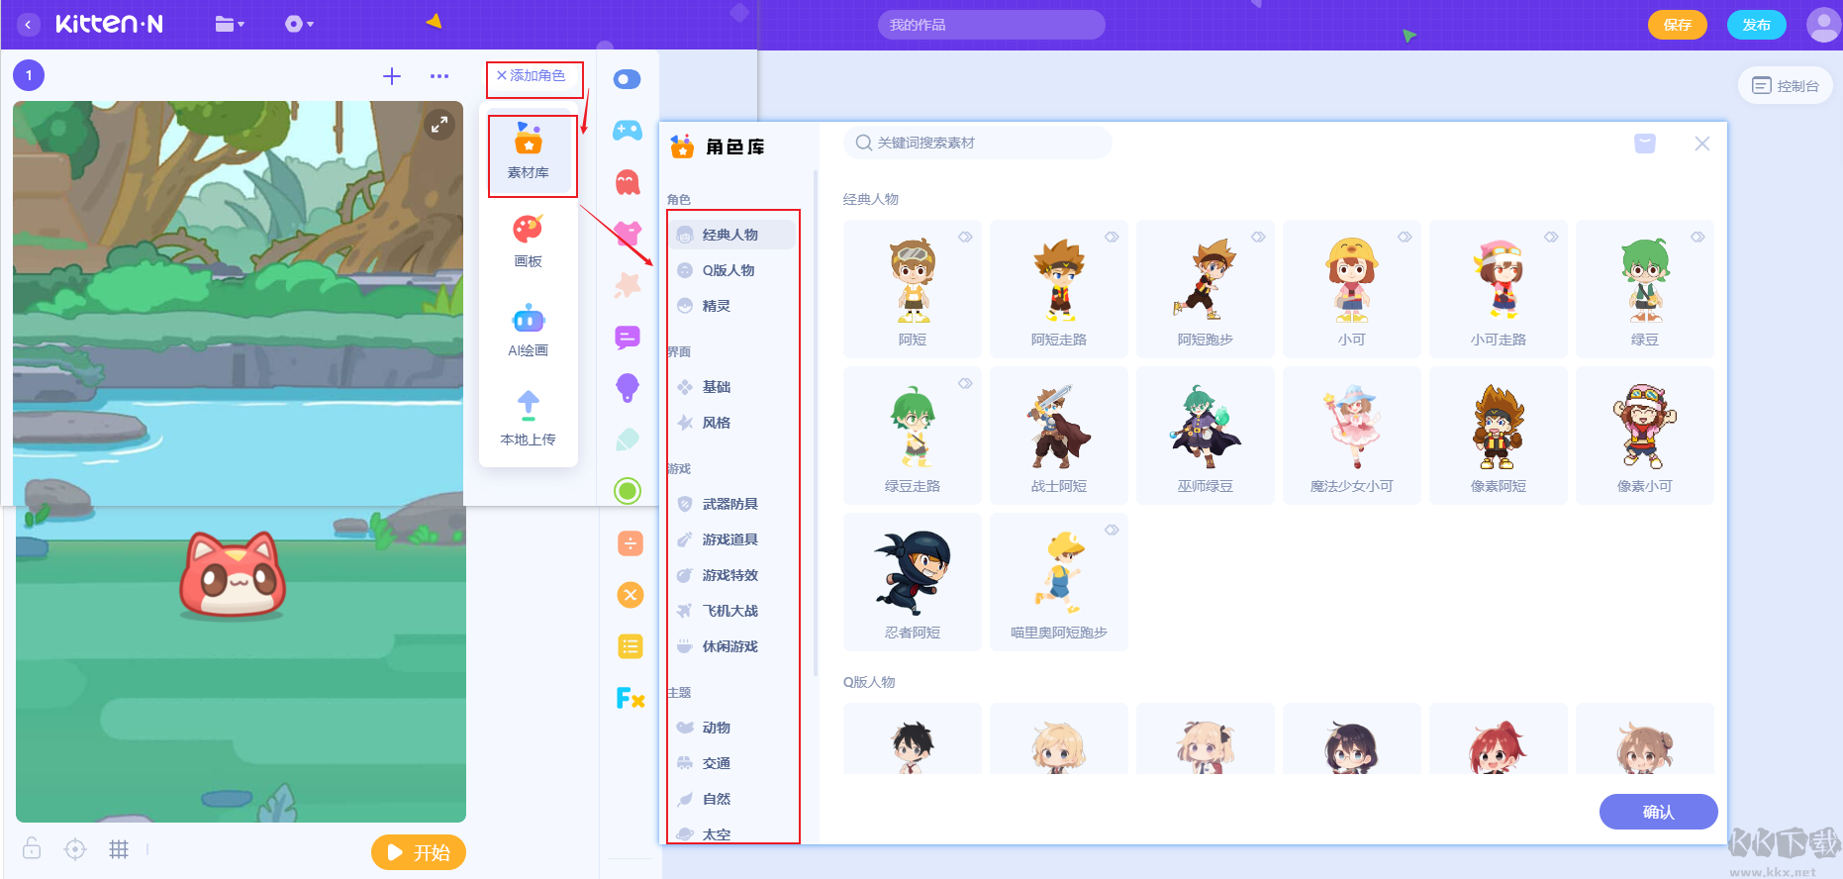Pick the 魔法少女小可 character card
Image resolution: width=1843 pixels, height=879 pixels.
[x=1352, y=436]
